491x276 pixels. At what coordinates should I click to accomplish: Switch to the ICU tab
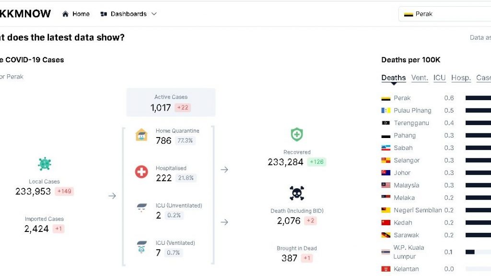tap(439, 78)
